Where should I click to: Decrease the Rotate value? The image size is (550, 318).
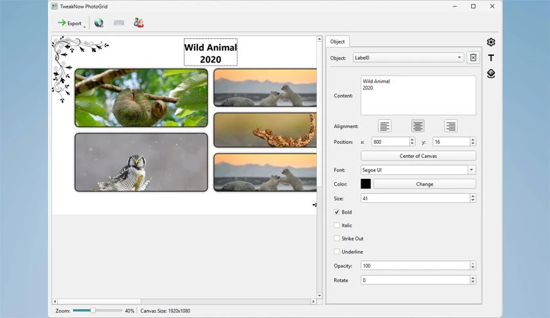pyautogui.click(x=473, y=282)
